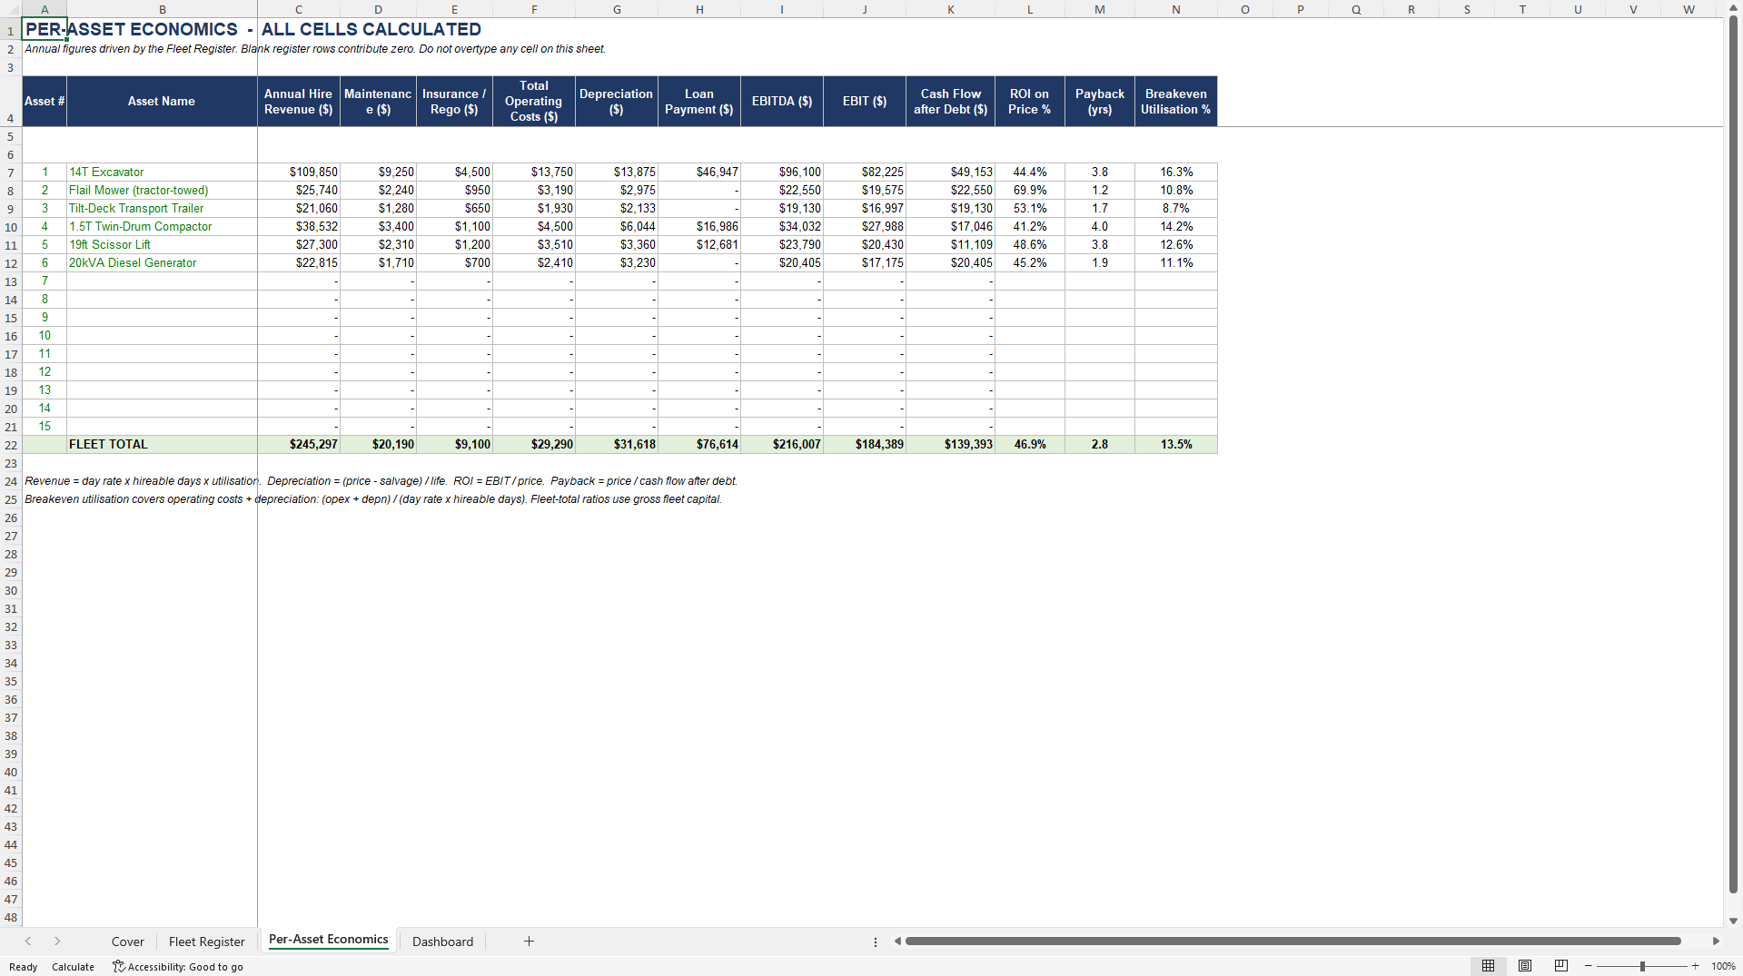Click the Annual figures subtitle in row 2
This screenshot has width=1743, height=976.
point(314,49)
